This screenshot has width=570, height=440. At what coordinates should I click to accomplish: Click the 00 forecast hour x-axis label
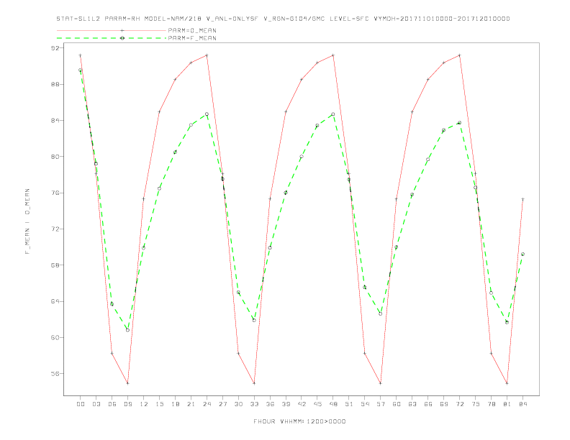[81, 404]
